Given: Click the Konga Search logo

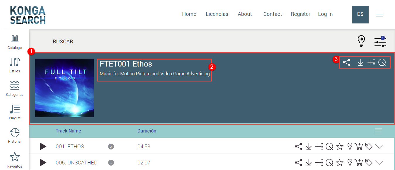Looking at the screenshot, I should 28,15.
